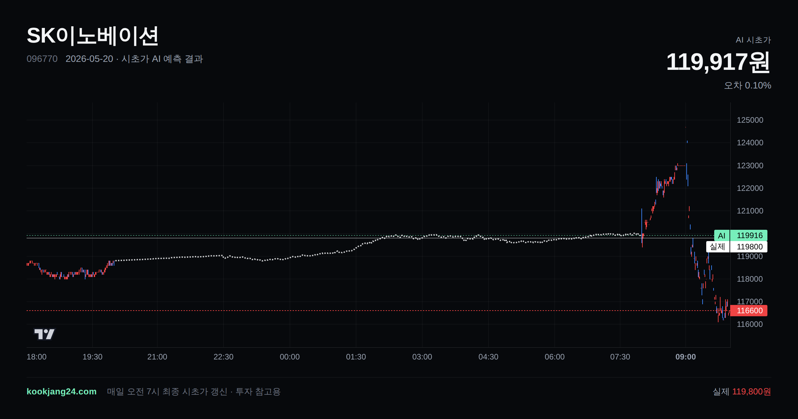Click the 116000 price axis label
The image size is (798, 419).
(750, 324)
